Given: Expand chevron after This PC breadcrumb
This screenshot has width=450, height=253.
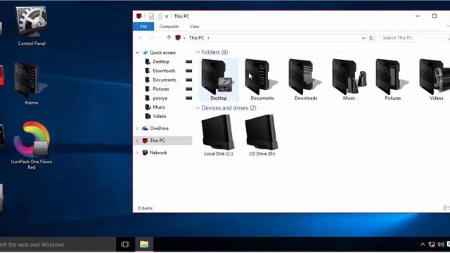Looking at the screenshot, I should point(208,38).
